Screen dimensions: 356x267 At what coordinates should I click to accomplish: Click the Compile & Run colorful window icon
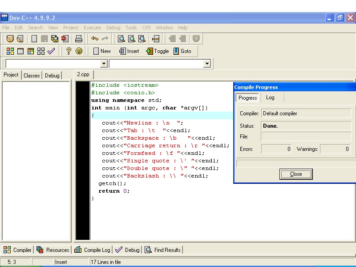point(31,51)
